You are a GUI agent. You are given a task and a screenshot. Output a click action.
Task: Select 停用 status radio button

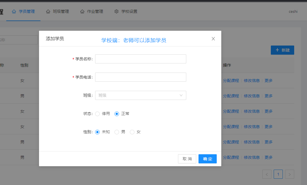point(97,114)
